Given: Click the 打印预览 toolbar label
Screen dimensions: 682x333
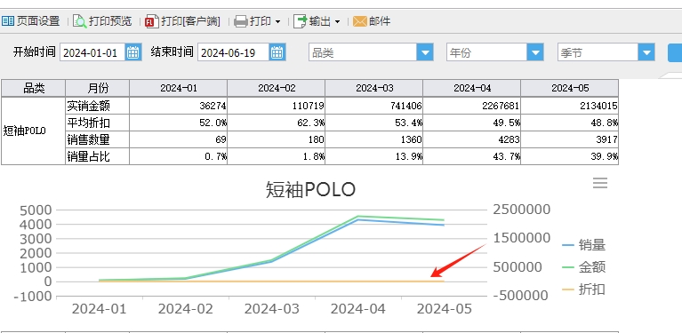Looking at the screenshot, I should [110, 20].
